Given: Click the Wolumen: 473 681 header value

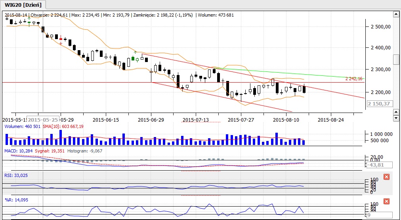Looking at the screenshot, I should (x=216, y=15).
